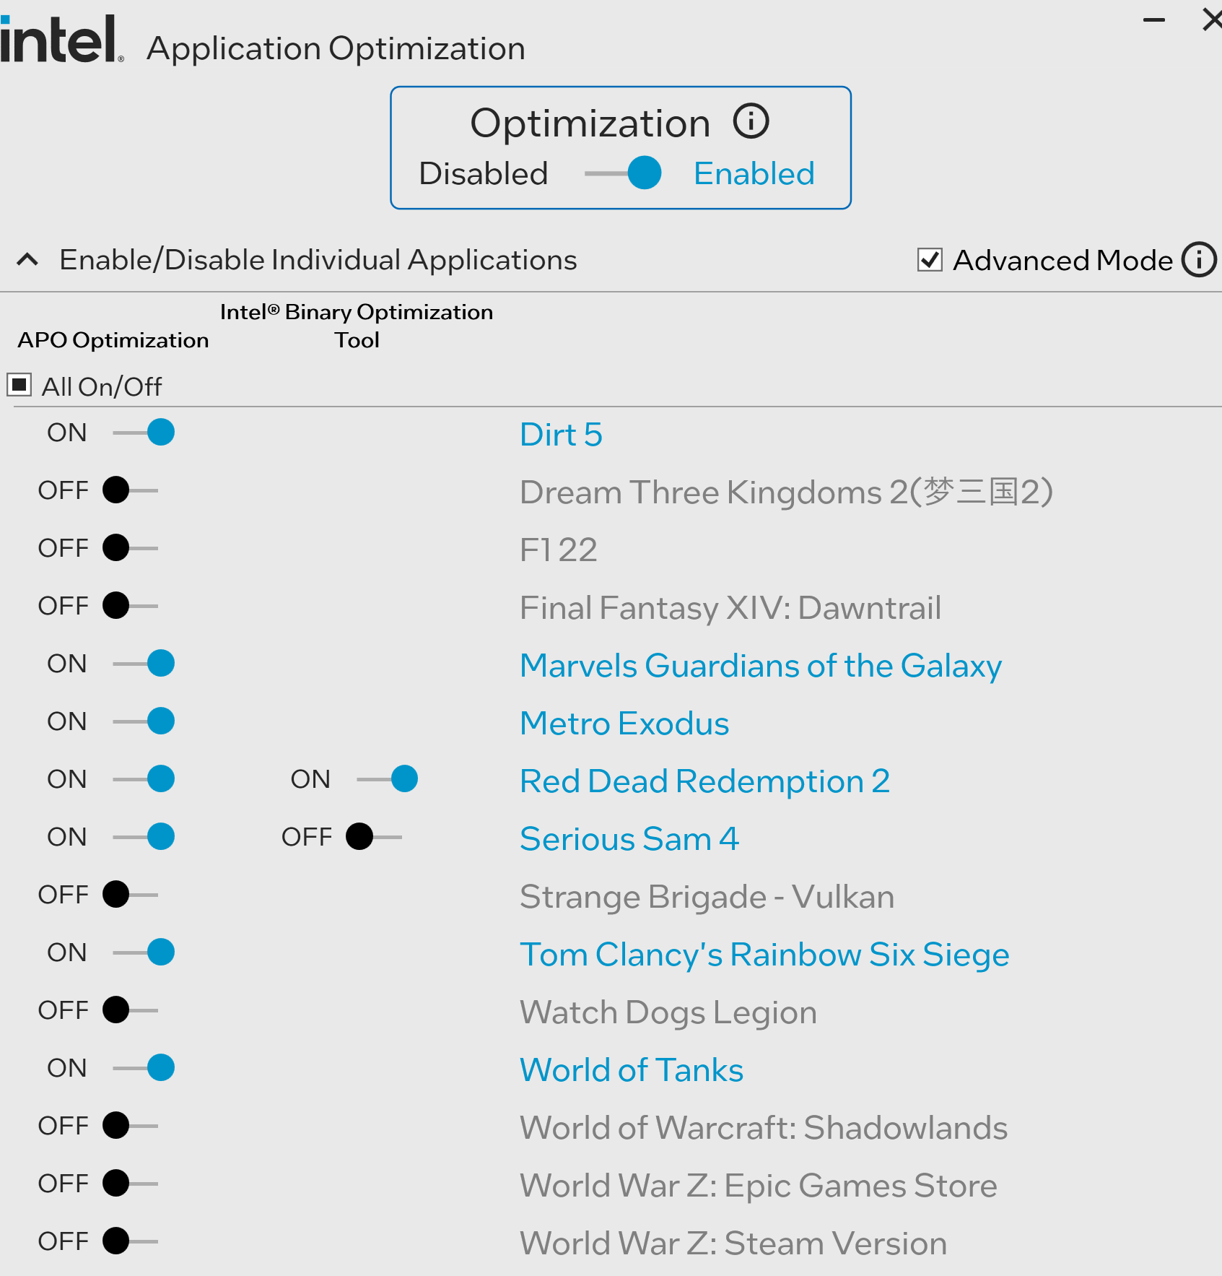Switch off APO for Marvels Guardians of the Galaxy
This screenshot has width=1222, height=1276.
pos(144,664)
